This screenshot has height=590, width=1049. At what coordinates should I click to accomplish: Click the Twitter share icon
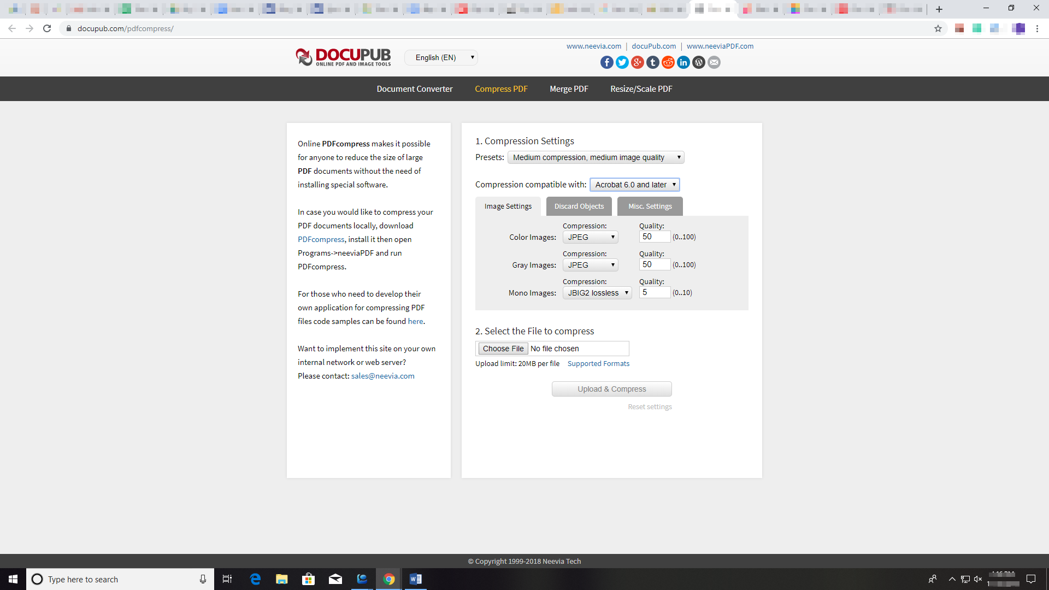pos(622,62)
